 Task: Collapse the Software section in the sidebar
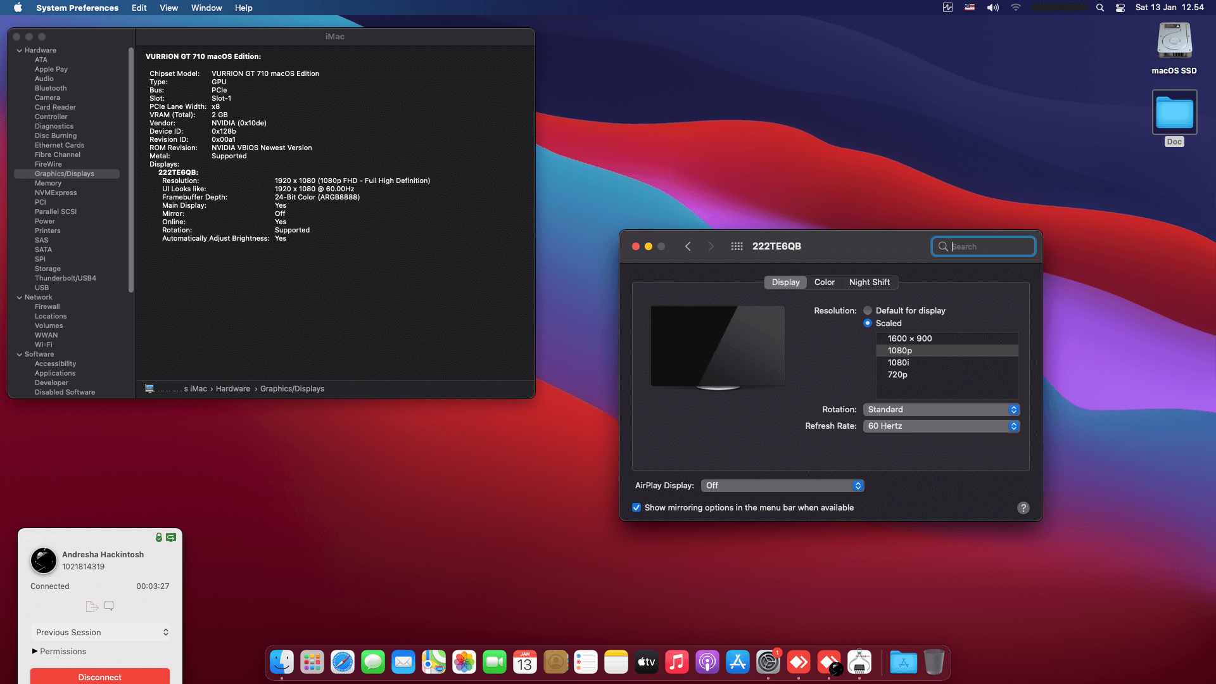[19, 354]
